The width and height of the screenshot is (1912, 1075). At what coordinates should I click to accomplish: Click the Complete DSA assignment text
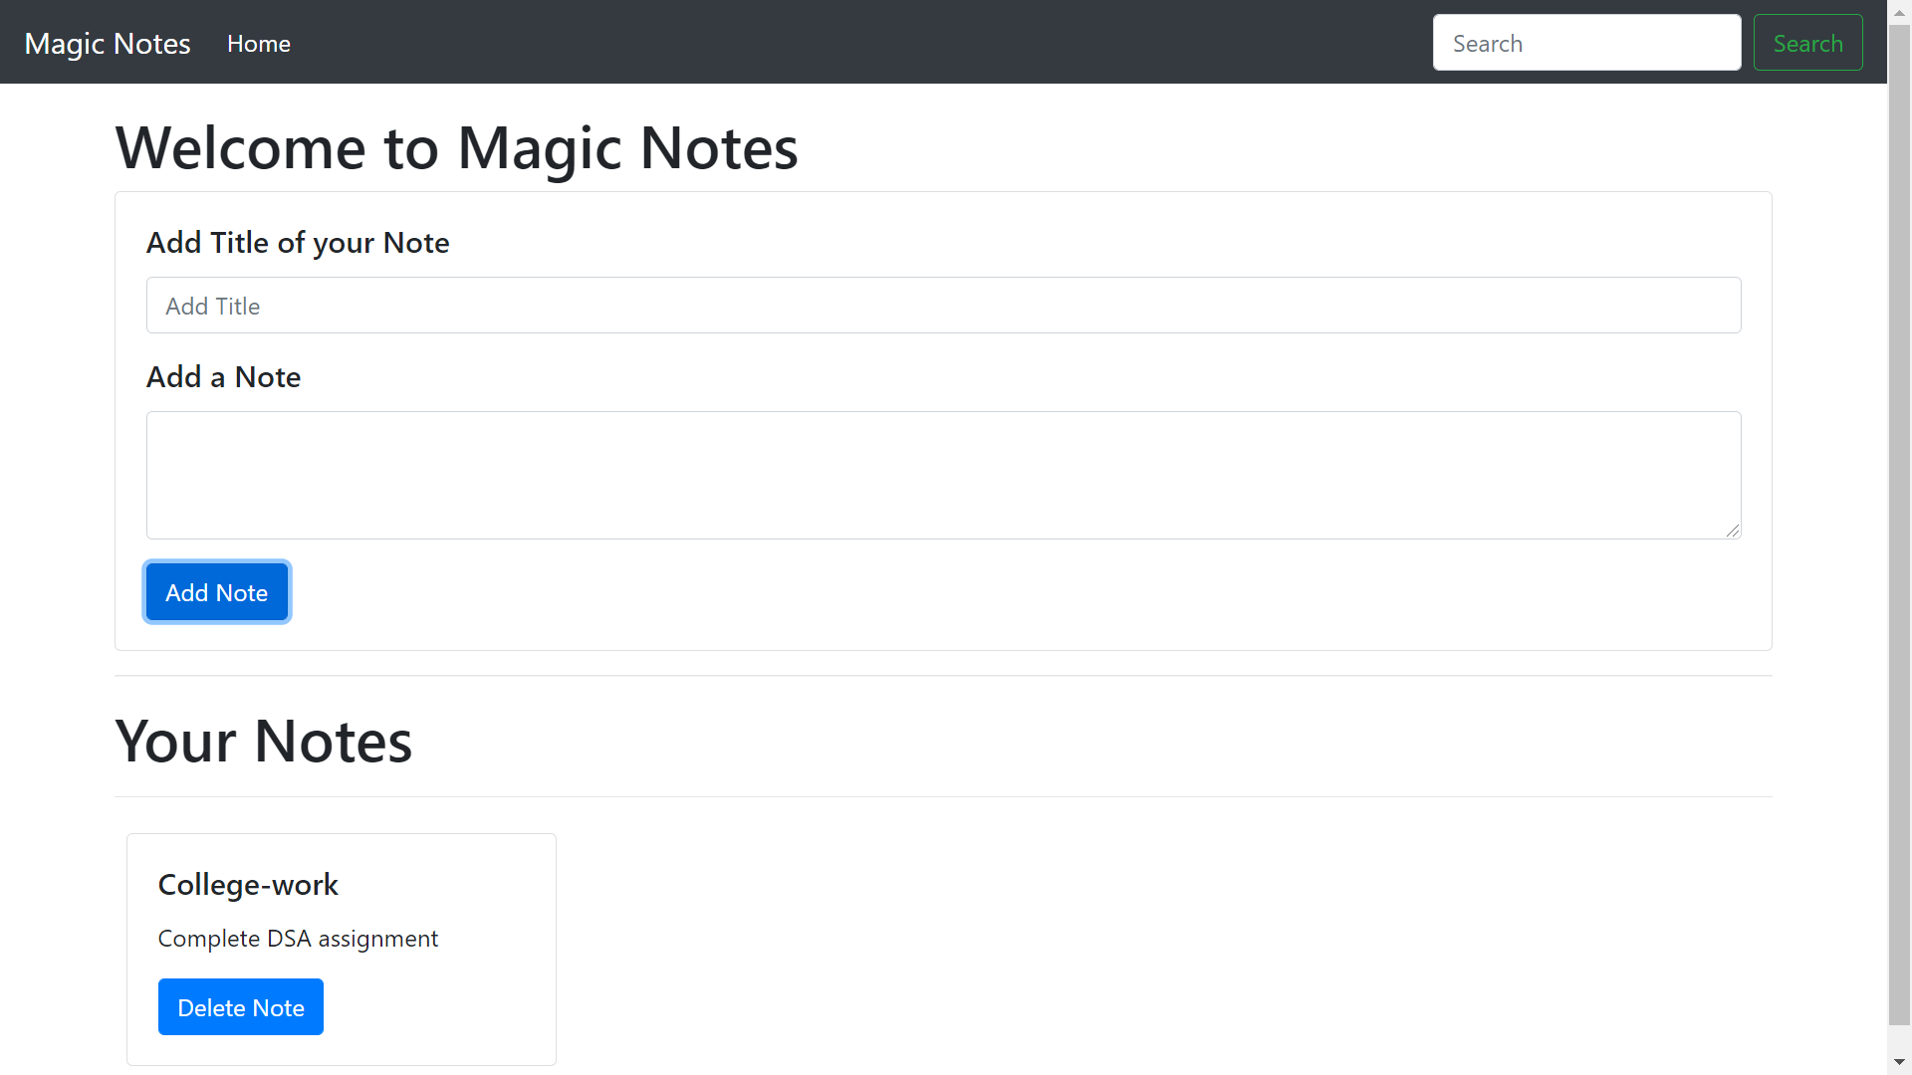pyautogui.click(x=298, y=938)
